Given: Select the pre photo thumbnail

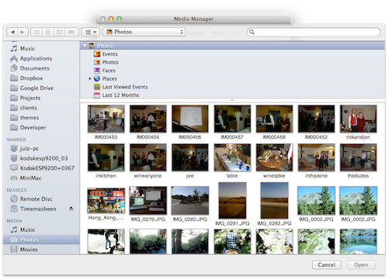Looking at the screenshot, I should 190,157.
